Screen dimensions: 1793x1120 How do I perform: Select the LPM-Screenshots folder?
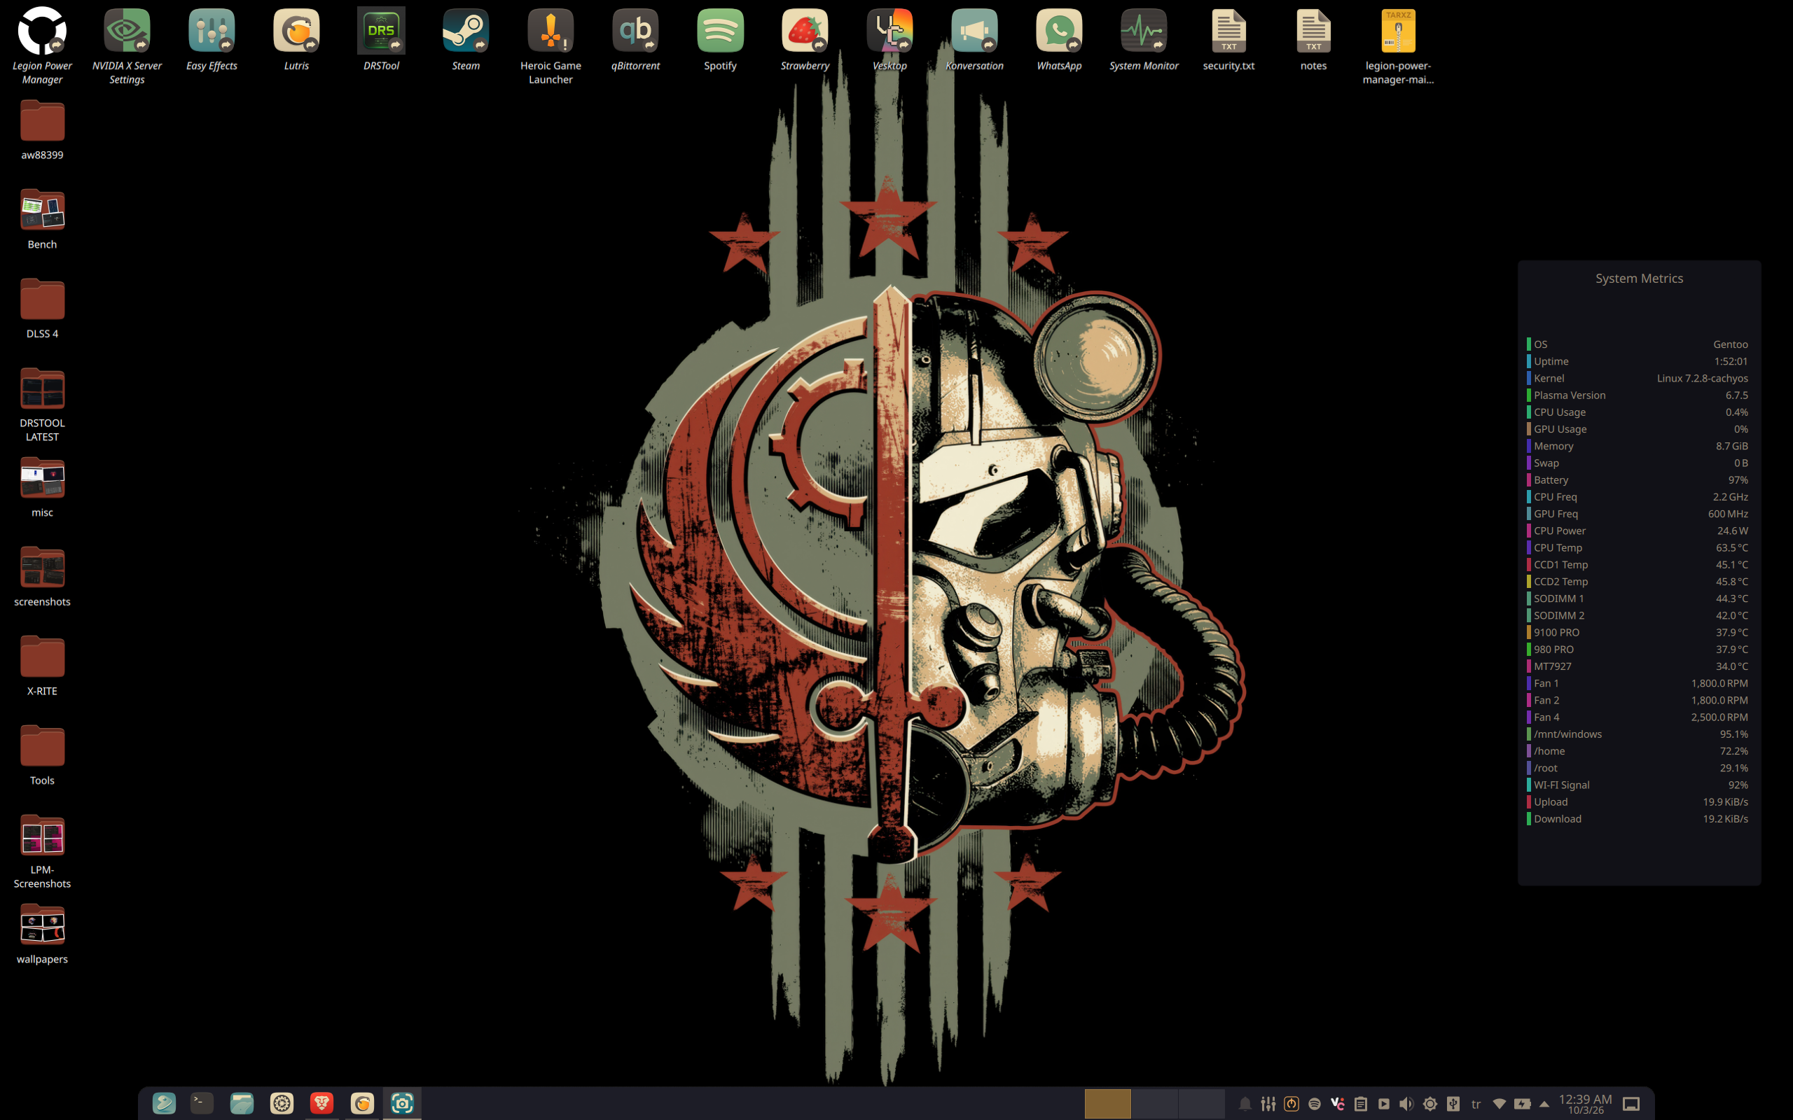click(42, 836)
